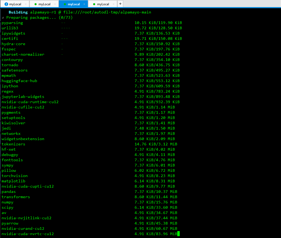The image size is (281, 238).
Task: Select the pygments package name
Action: click(11, 112)
